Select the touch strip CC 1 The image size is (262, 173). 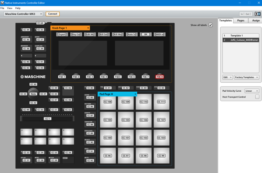pos(47,118)
